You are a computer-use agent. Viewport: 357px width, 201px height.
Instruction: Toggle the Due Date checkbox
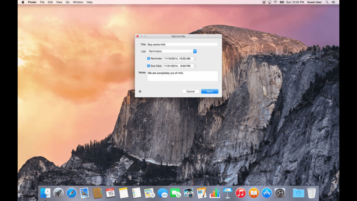pyautogui.click(x=149, y=66)
